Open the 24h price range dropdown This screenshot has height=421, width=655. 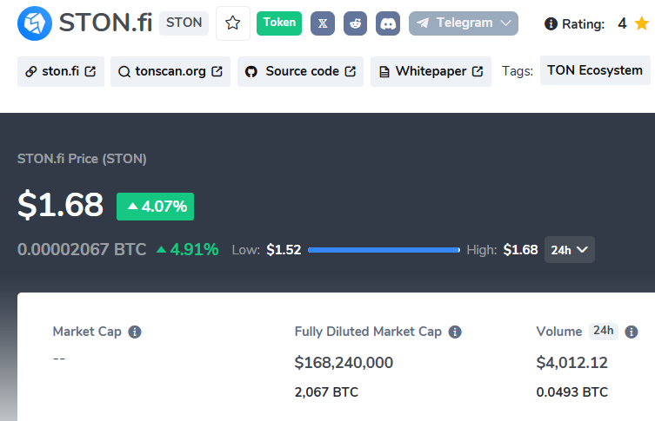point(570,250)
